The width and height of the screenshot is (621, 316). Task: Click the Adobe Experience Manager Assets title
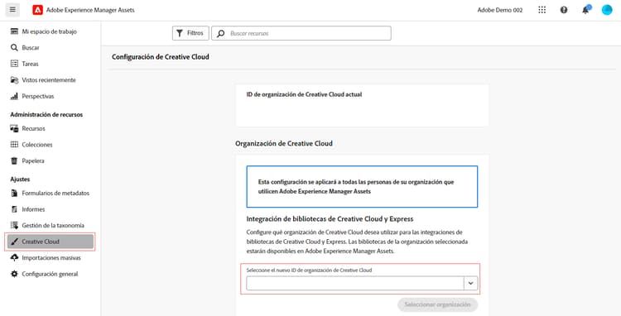click(90, 10)
